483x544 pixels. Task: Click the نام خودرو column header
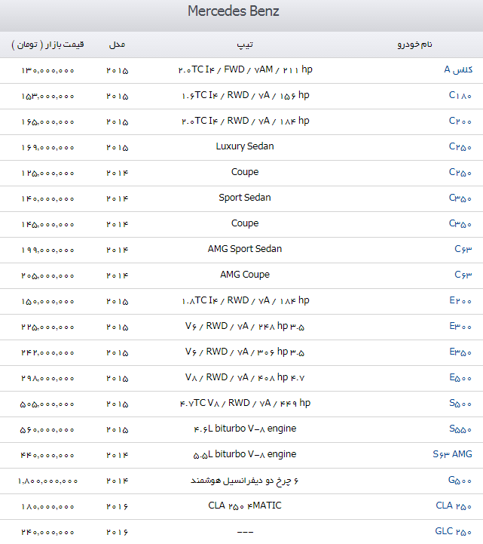point(414,45)
